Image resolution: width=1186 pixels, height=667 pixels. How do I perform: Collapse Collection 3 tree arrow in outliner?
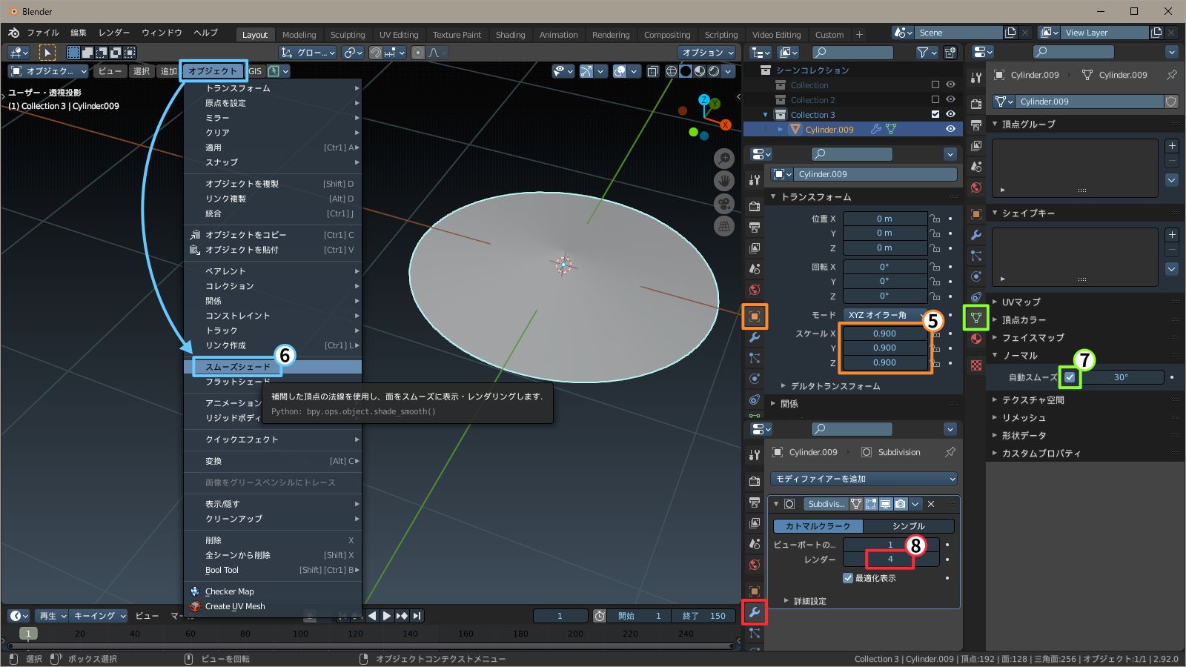(x=766, y=115)
